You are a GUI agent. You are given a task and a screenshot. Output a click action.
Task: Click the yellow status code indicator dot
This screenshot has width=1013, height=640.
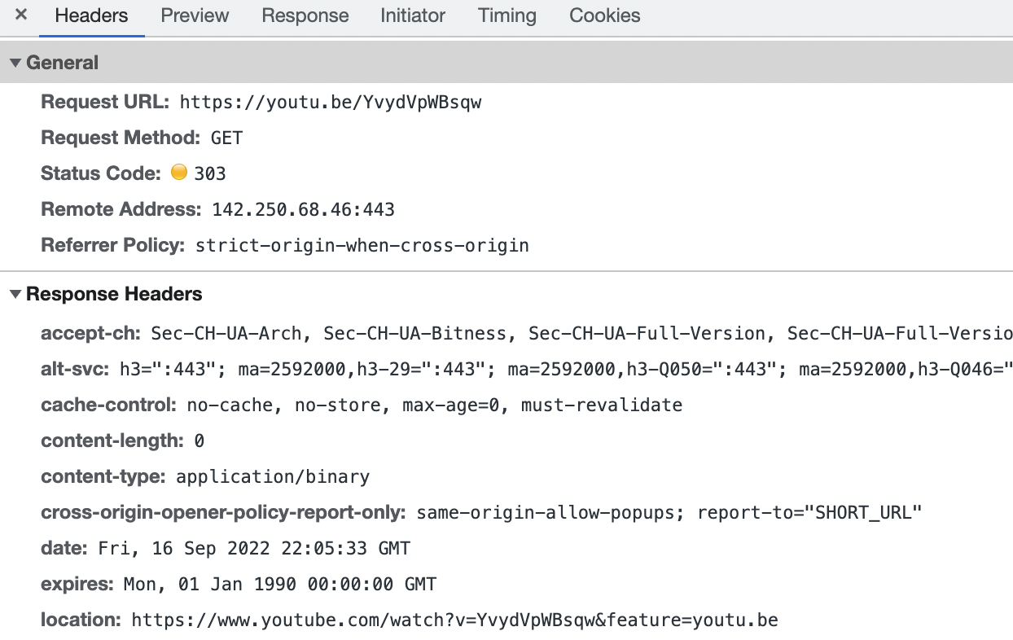coord(179,173)
